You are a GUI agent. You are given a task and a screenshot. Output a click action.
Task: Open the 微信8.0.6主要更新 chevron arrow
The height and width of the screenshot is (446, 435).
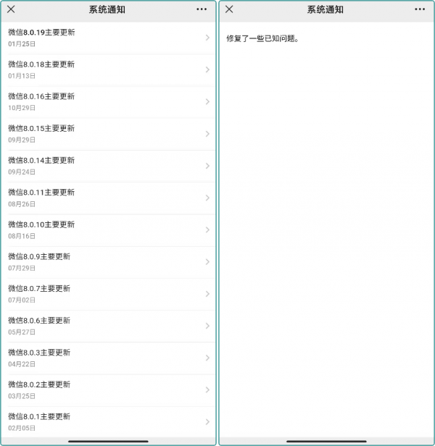[x=207, y=326]
